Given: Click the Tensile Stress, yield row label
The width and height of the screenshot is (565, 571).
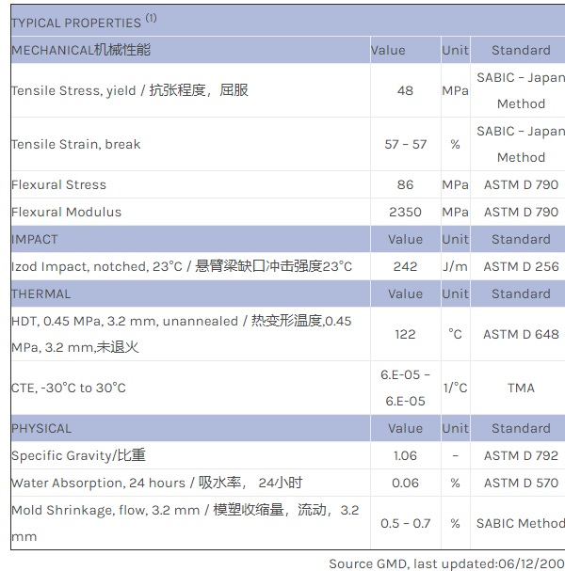Looking at the screenshot, I should [x=130, y=90].
